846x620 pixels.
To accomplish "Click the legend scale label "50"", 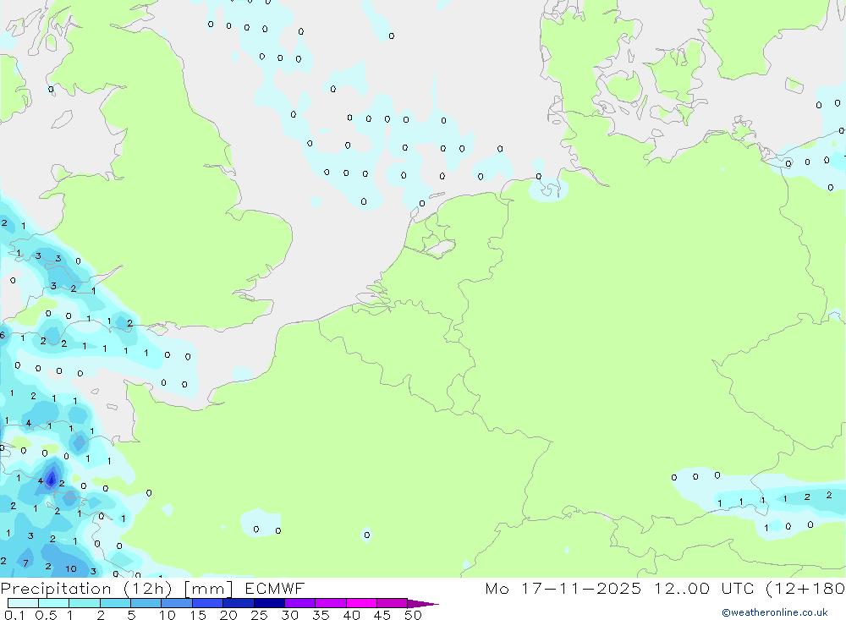I will (x=413, y=615).
